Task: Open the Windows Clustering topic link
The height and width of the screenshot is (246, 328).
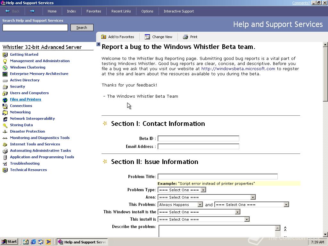Action: [28, 67]
